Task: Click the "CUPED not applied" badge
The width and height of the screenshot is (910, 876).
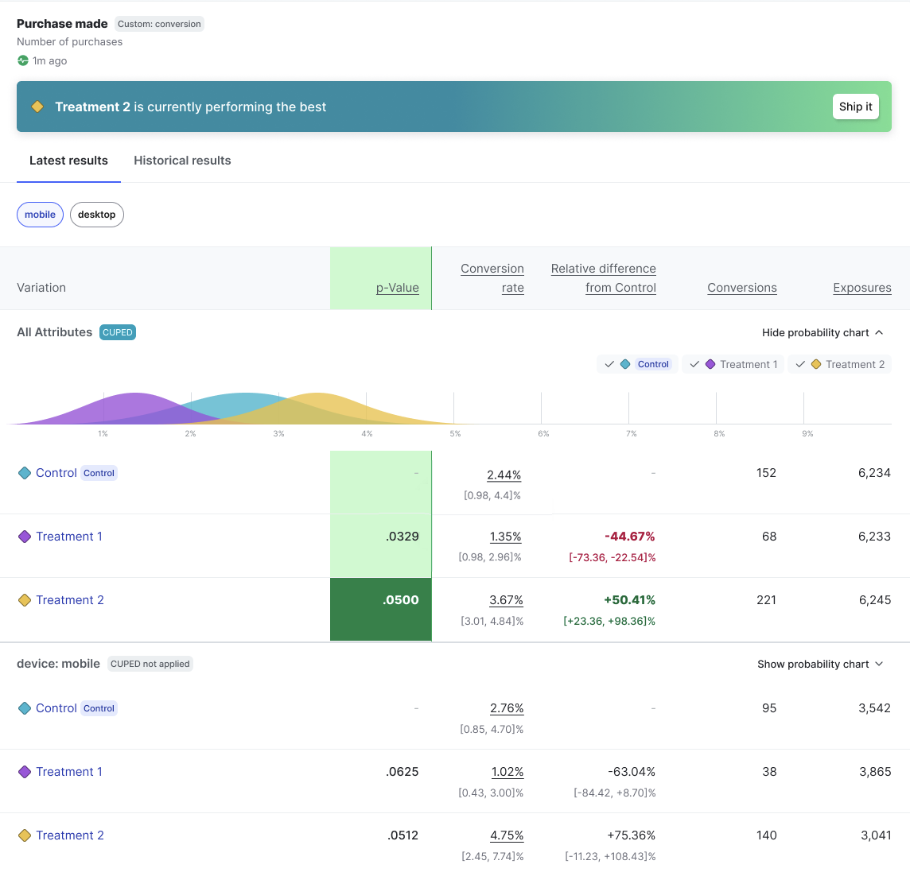Action: coord(150,663)
